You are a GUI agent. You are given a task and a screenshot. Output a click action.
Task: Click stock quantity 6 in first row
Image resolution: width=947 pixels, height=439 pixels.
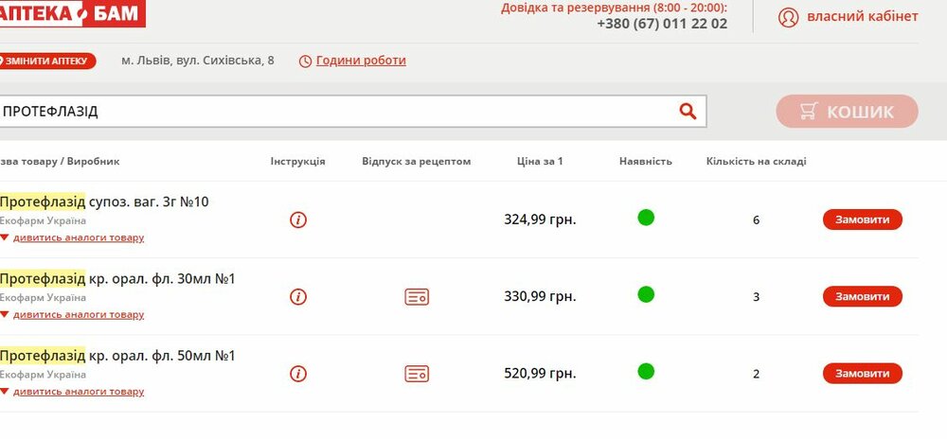pyautogui.click(x=756, y=220)
